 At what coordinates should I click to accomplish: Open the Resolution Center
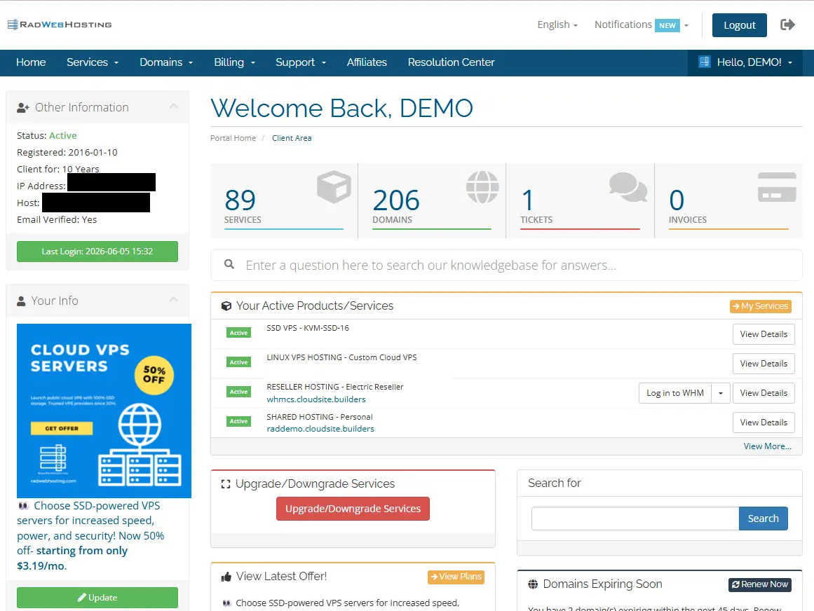coord(451,62)
